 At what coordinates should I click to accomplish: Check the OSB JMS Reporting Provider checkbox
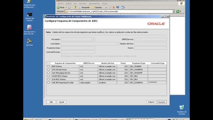(x=48, y=82)
